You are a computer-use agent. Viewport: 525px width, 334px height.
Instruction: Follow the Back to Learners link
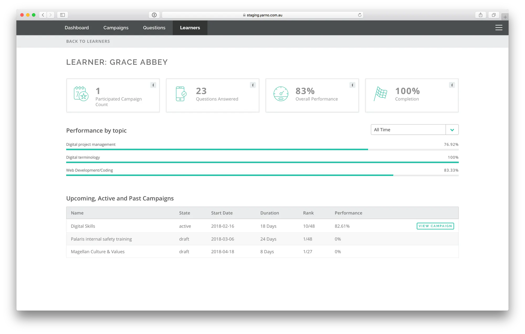[88, 41]
